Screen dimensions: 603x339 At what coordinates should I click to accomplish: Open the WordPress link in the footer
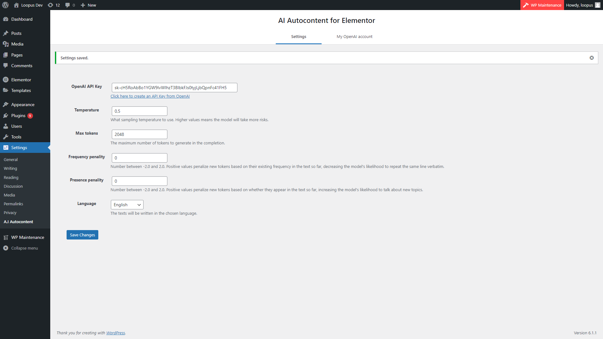[x=115, y=333]
